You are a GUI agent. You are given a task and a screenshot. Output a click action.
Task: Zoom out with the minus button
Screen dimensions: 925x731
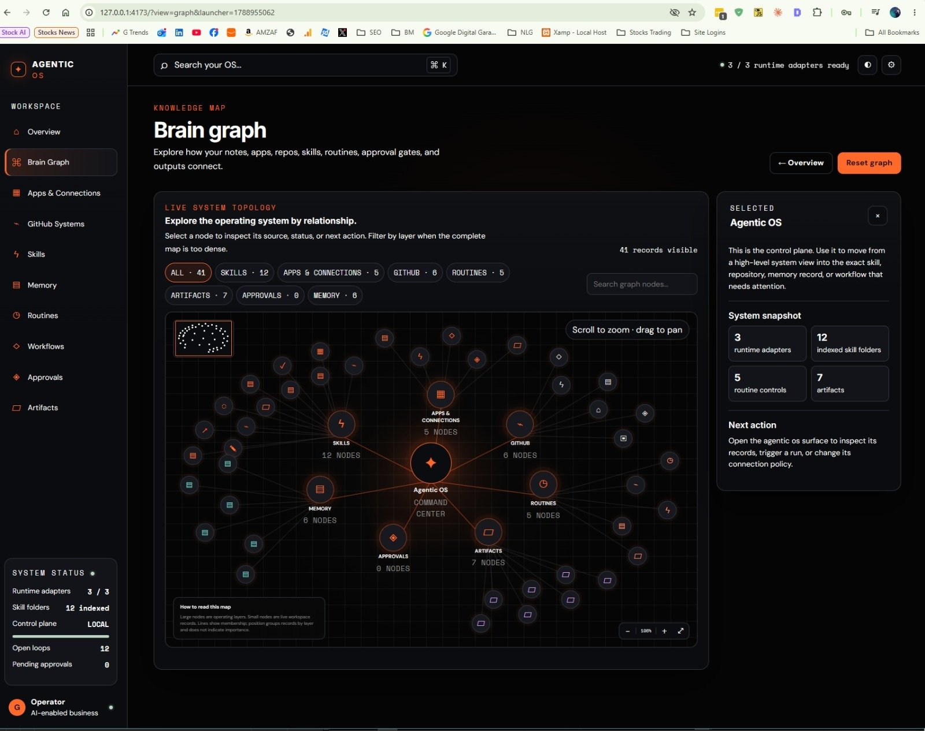click(x=628, y=631)
